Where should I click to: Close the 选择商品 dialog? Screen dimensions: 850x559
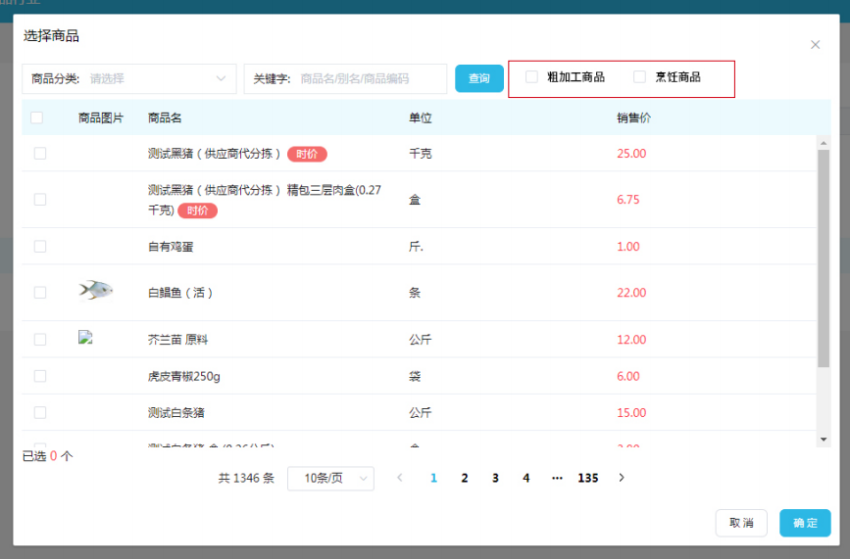pos(815,45)
